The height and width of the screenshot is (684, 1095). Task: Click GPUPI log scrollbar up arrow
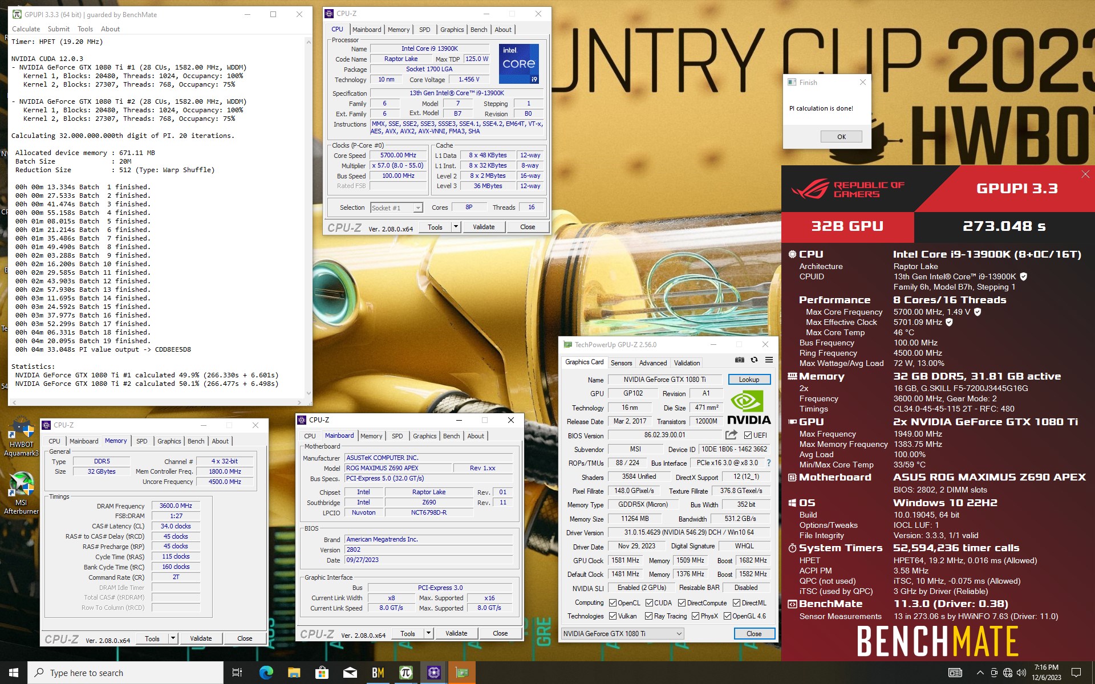pyautogui.click(x=309, y=42)
